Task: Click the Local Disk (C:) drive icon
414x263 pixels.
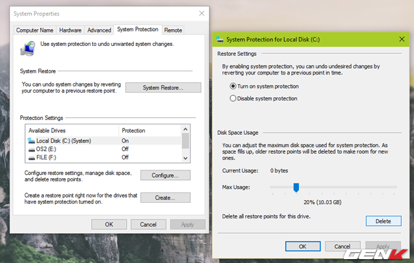Action: (30, 141)
